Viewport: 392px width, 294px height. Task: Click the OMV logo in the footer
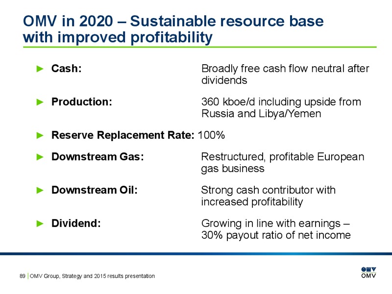[x=368, y=272]
